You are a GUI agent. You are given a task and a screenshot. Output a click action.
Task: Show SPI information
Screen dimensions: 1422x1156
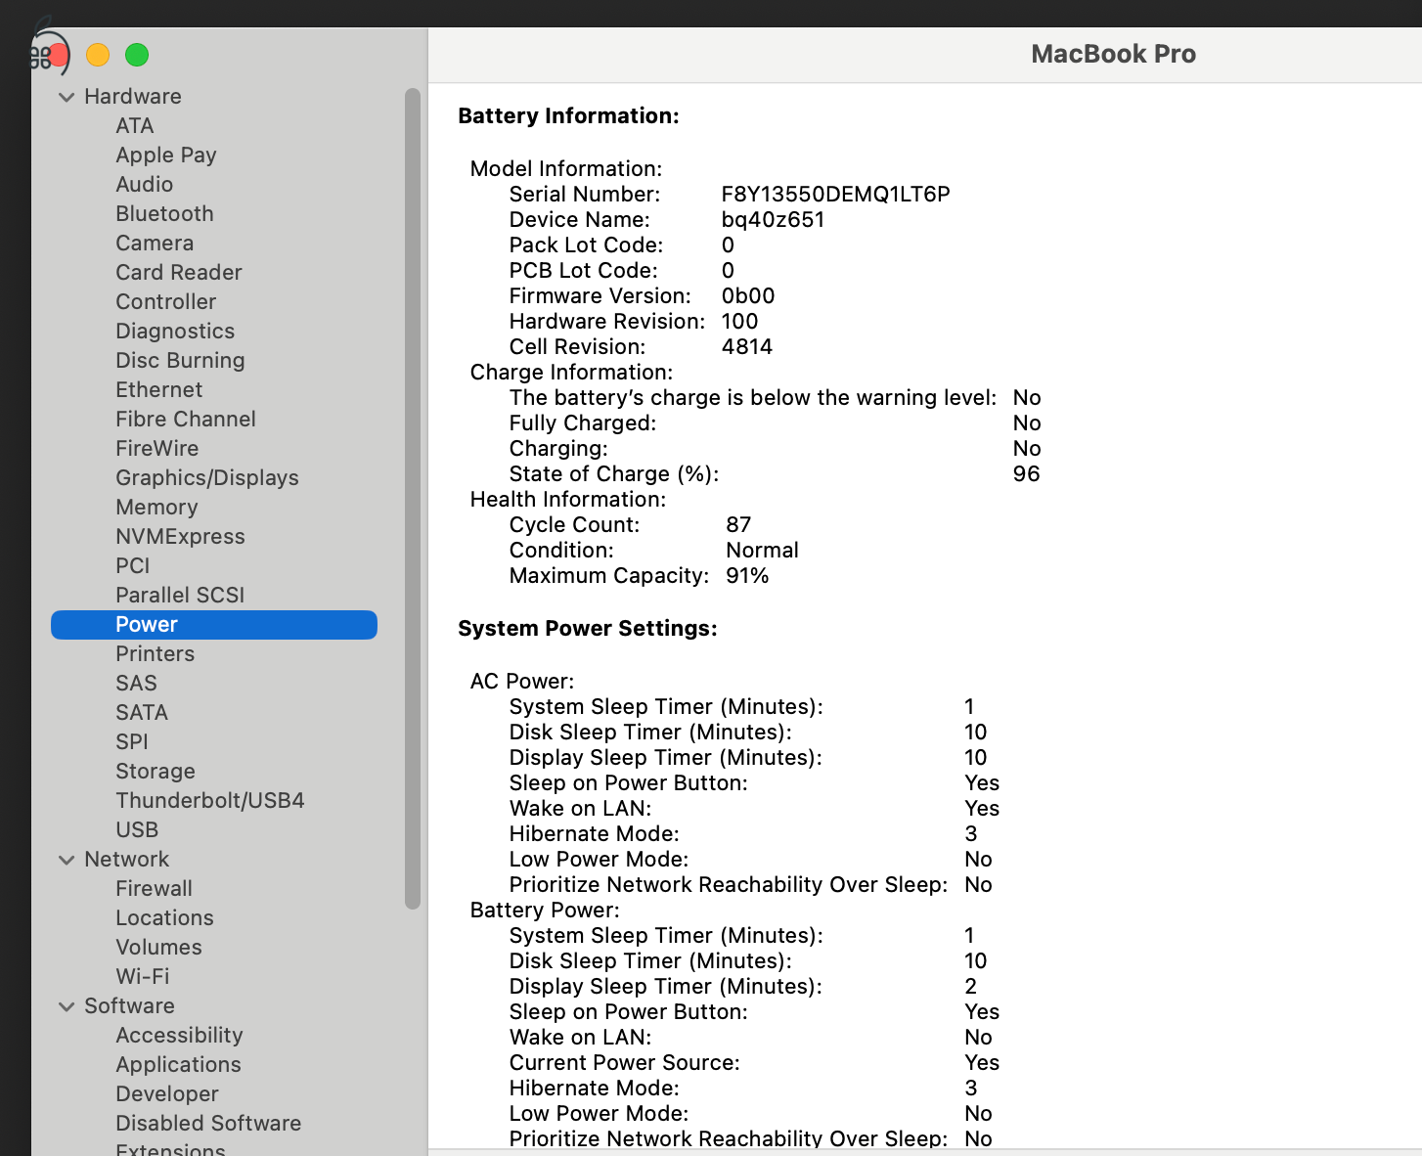132,742
